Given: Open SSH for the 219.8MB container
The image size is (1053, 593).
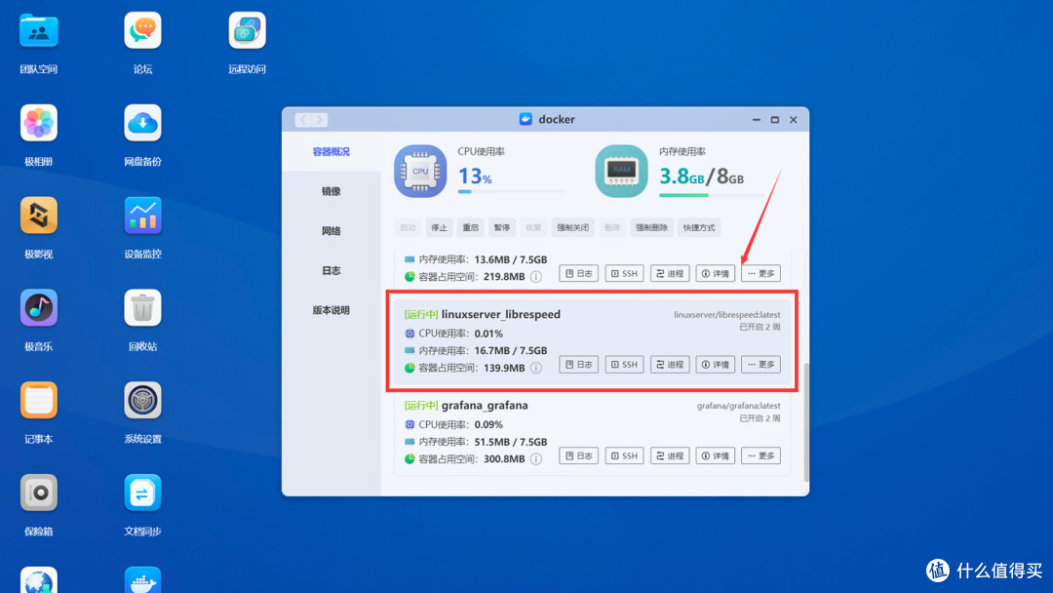Looking at the screenshot, I should 625,273.
